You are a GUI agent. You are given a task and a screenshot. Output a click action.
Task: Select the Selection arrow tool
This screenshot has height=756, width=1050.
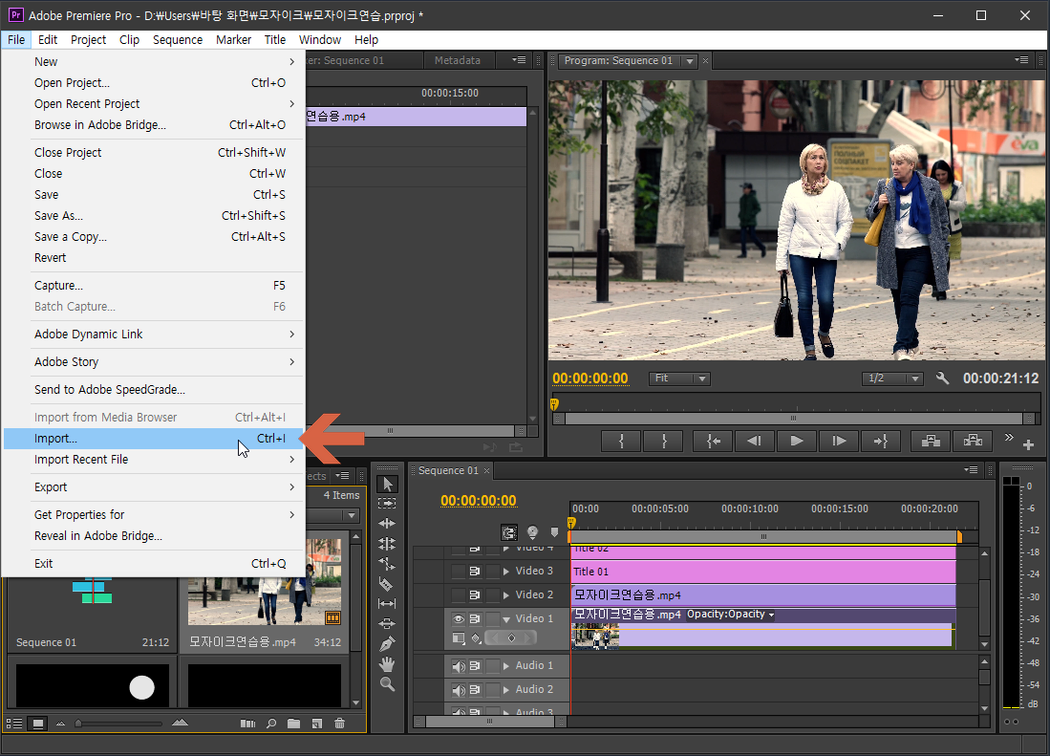point(387,484)
